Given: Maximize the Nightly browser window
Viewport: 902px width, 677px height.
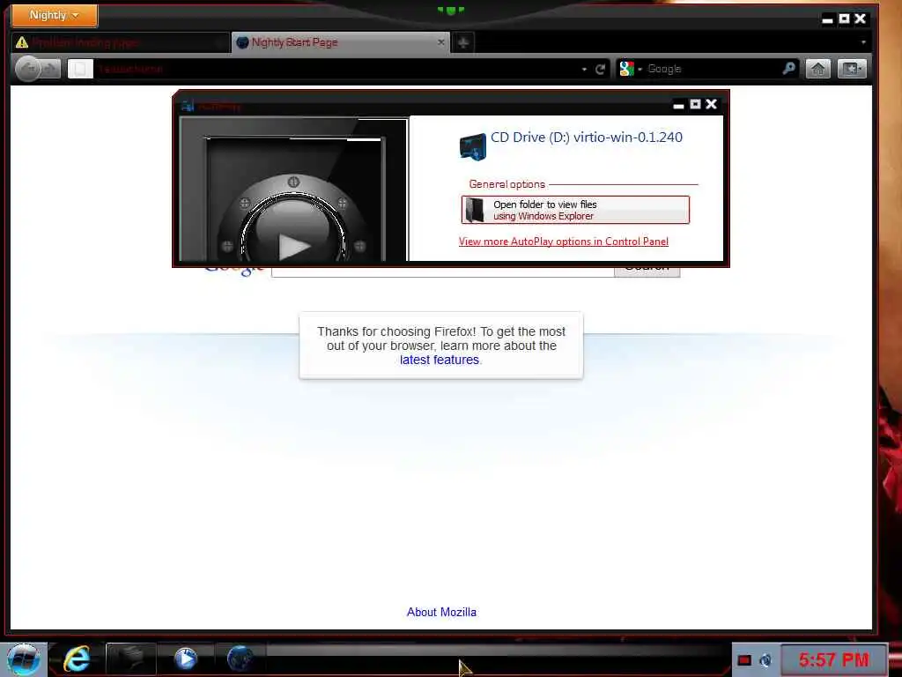Looking at the screenshot, I should coord(844,19).
